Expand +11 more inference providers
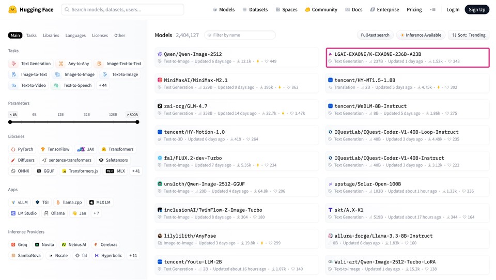 pyautogui.click(x=133, y=256)
